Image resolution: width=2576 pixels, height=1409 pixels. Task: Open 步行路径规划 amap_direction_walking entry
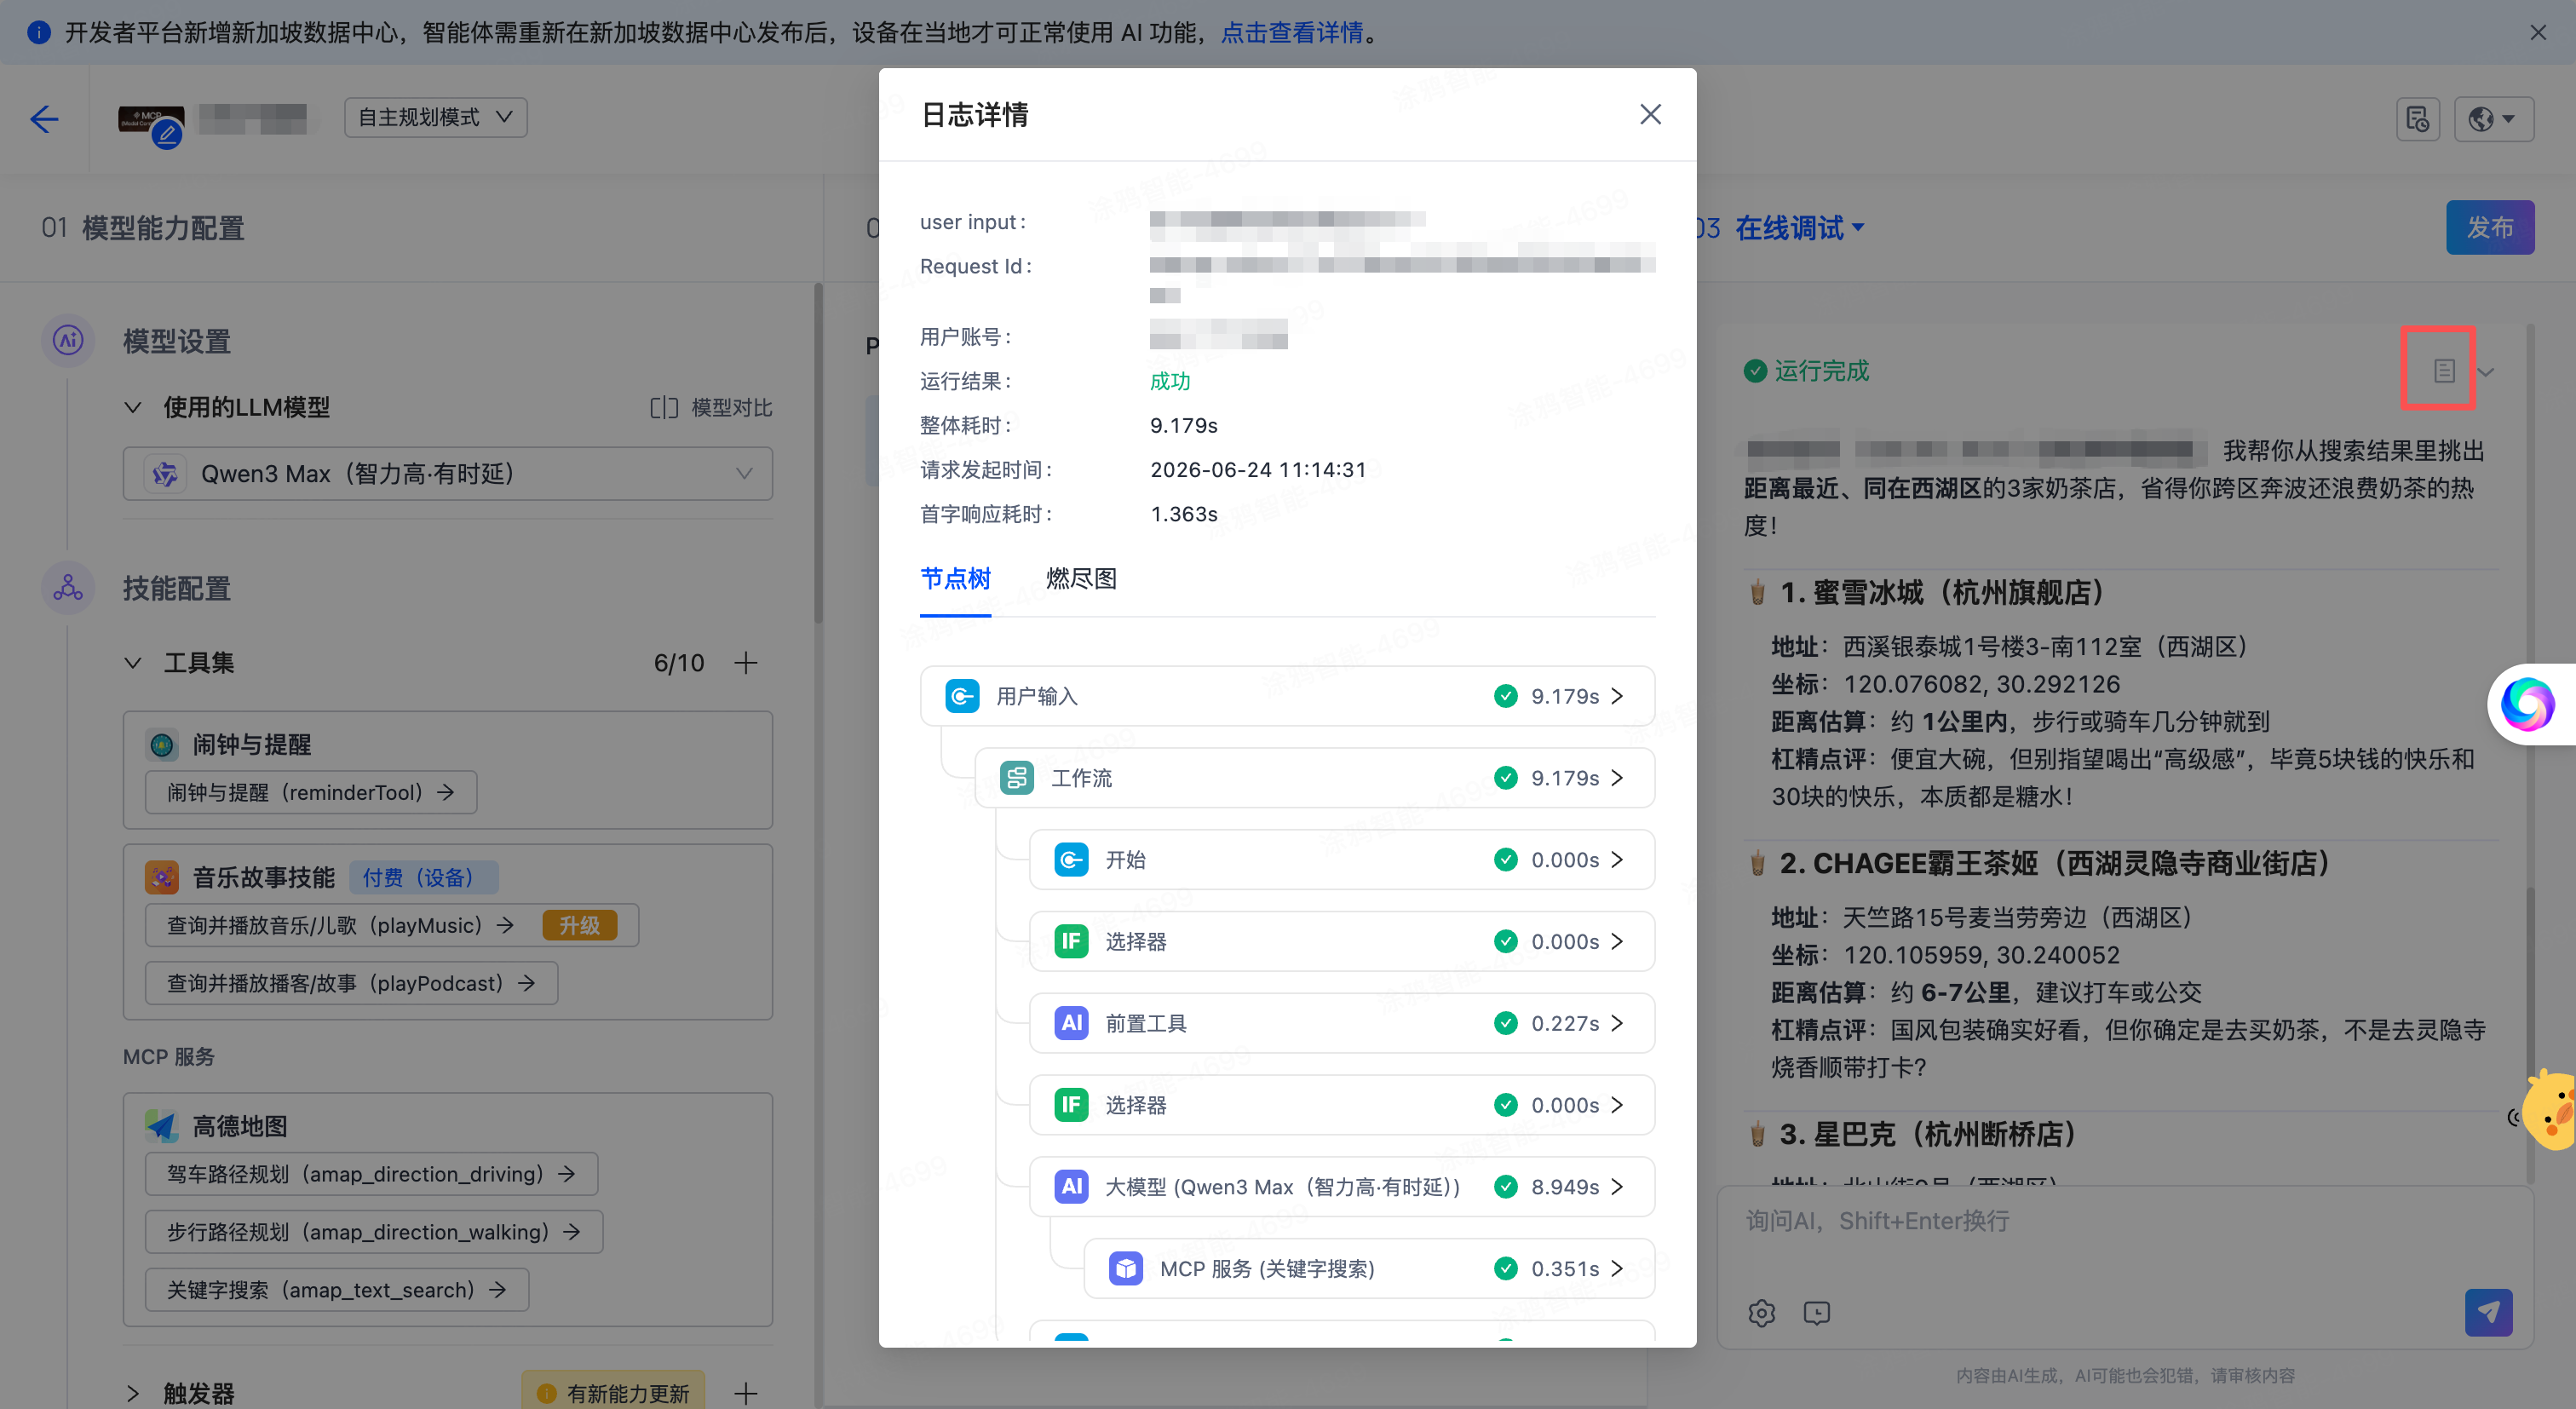click(374, 1233)
